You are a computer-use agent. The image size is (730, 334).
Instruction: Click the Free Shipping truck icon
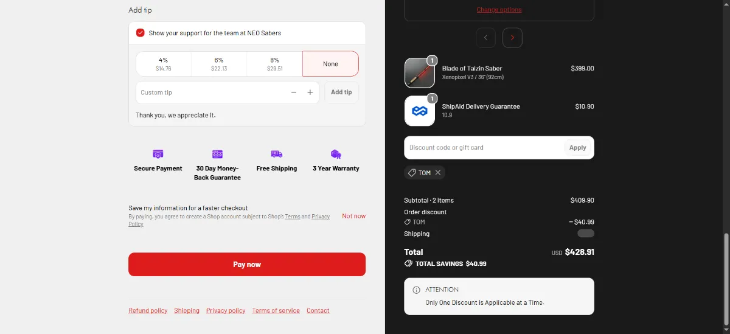pyautogui.click(x=277, y=154)
